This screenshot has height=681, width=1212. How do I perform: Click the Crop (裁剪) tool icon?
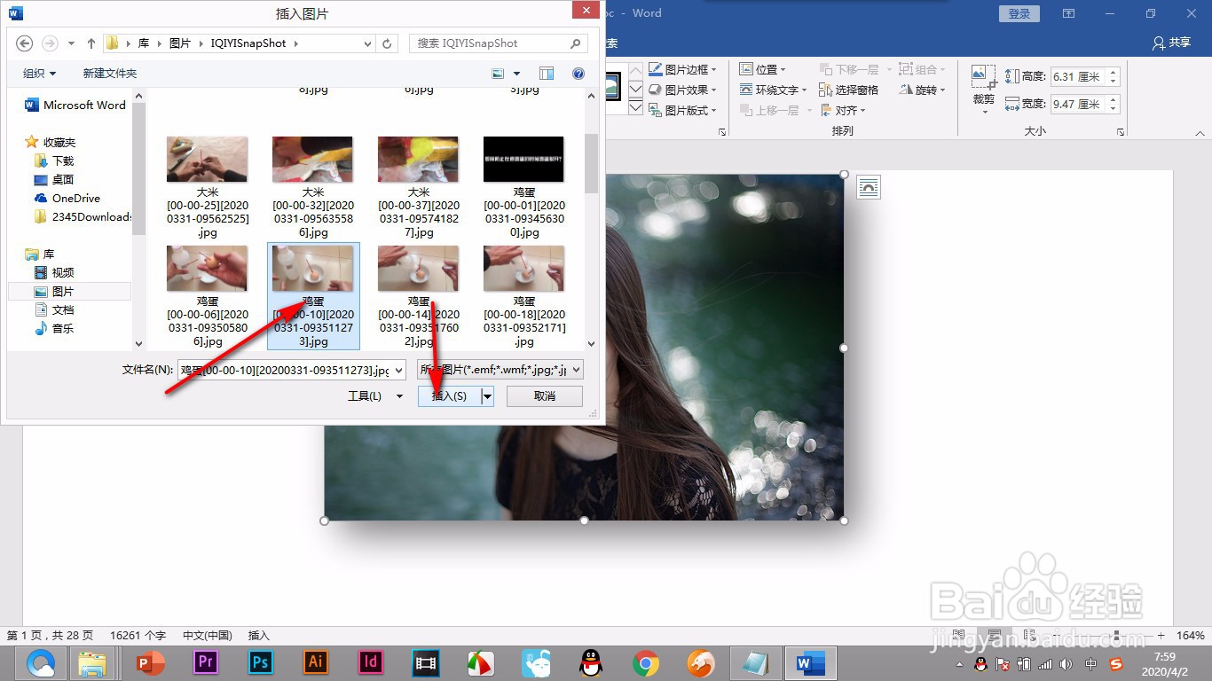click(983, 77)
